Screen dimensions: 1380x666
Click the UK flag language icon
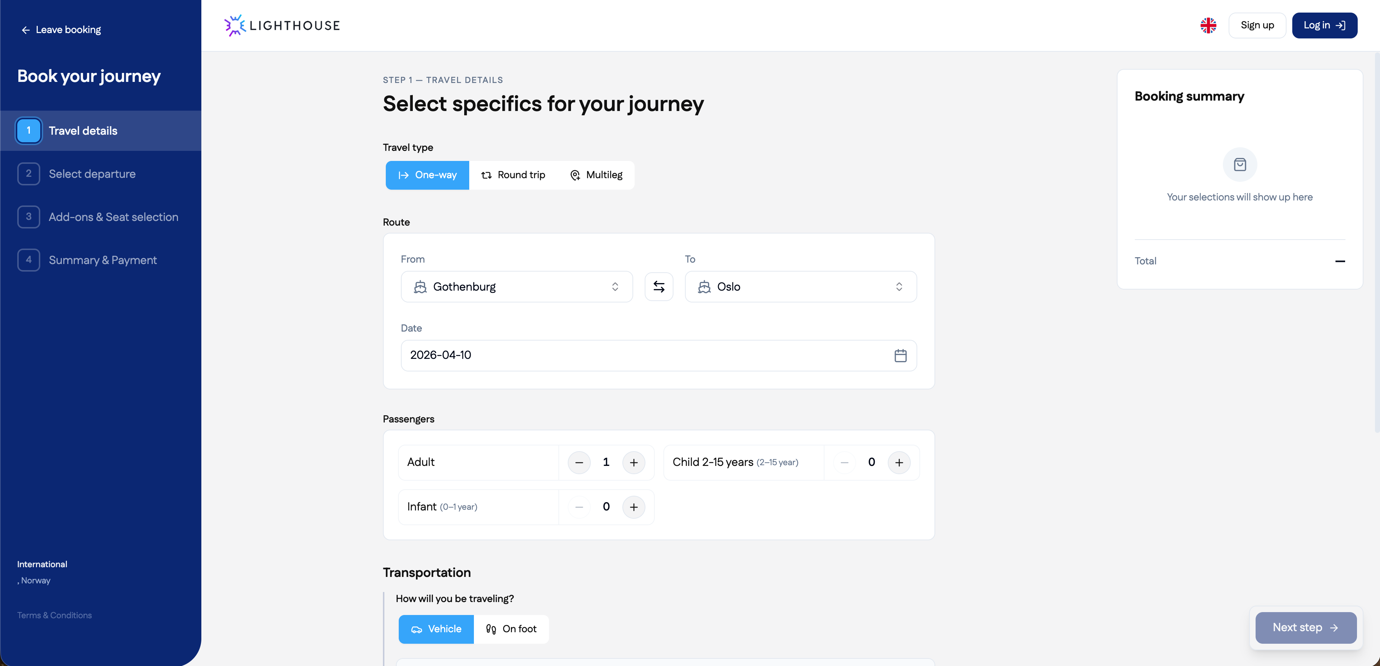1208,26
